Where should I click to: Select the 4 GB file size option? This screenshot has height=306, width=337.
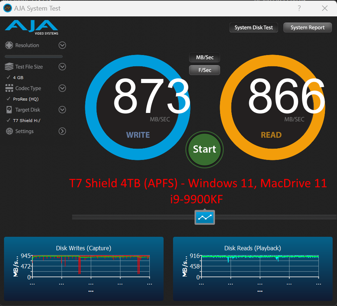click(15, 77)
